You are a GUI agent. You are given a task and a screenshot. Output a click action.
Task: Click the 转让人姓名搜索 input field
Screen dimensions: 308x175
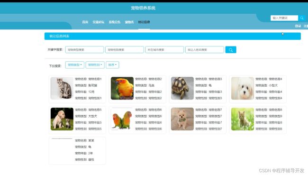[205, 50]
